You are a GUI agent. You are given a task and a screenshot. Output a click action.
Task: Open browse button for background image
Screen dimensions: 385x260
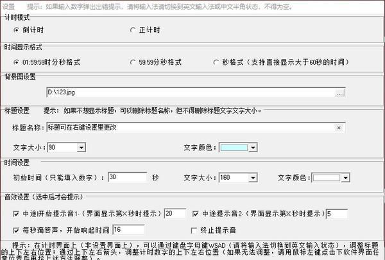(340, 93)
